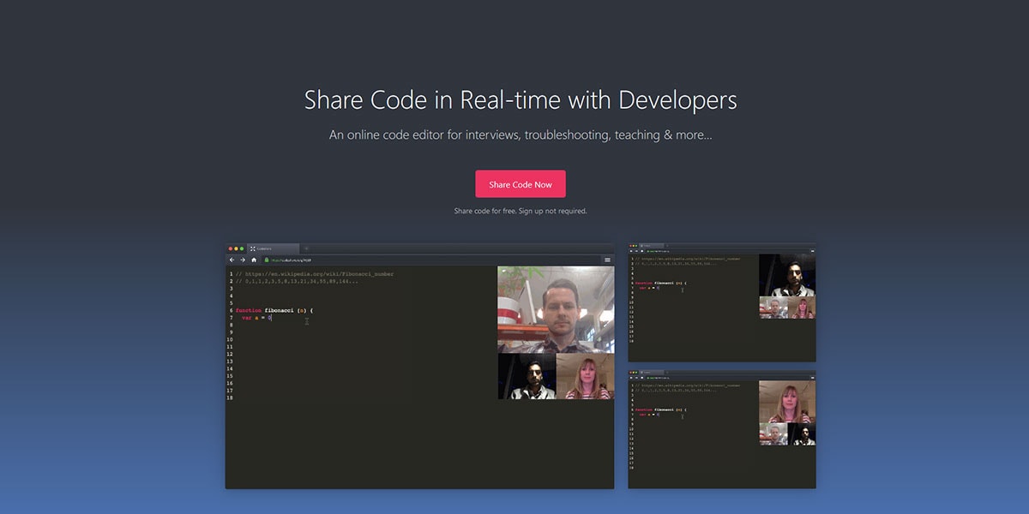Image resolution: width=1029 pixels, height=514 pixels.
Task: Select the active browser tab in the large window
Action: click(x=273, y=248)
